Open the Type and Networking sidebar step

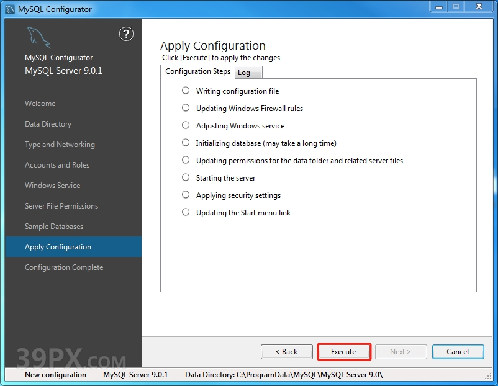click(60, 145)
